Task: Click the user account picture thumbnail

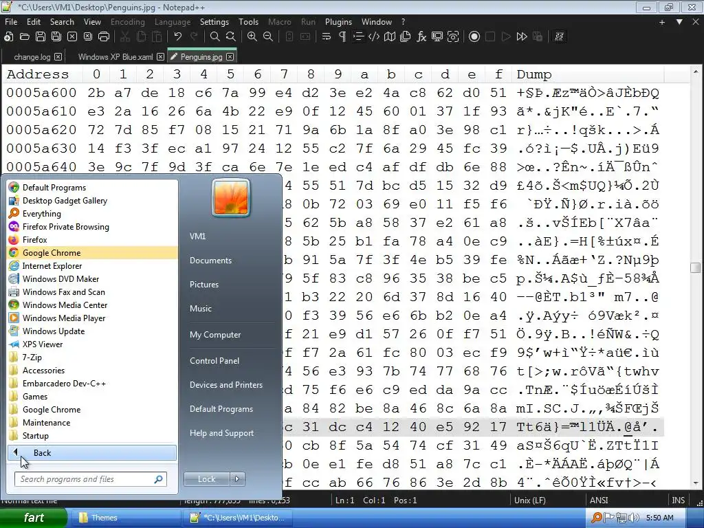Action: pos(231,198)
